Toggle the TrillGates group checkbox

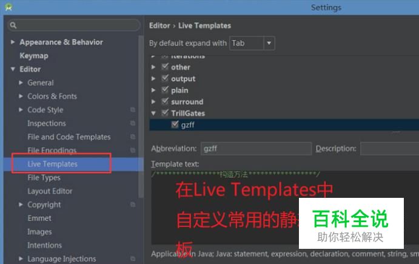(x=165, y=113)
